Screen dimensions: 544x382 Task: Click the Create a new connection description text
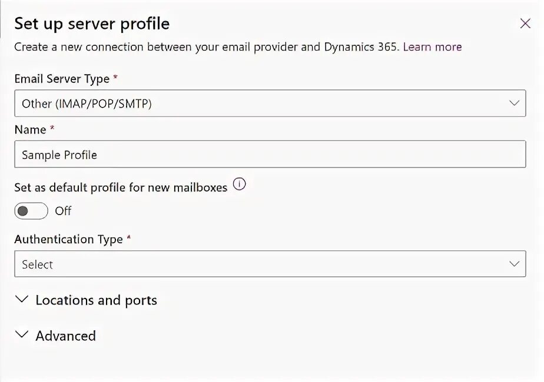pyautogui.click(x=206, y=47)
